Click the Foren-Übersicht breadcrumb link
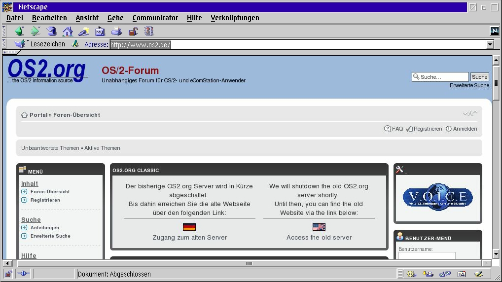Screen dimensions: 502x282 point(76,115)
